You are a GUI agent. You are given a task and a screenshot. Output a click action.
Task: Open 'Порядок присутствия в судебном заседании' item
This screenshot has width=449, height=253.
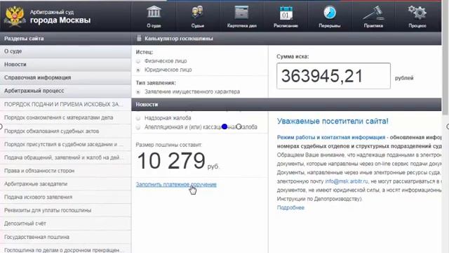pyautogui.click(x=65, y=144)
